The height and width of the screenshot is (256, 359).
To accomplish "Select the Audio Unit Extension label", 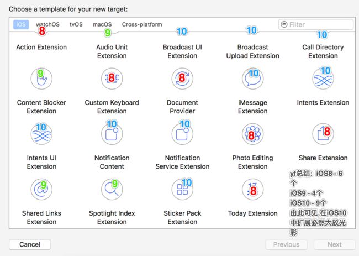I will click(x=112, y=51).
